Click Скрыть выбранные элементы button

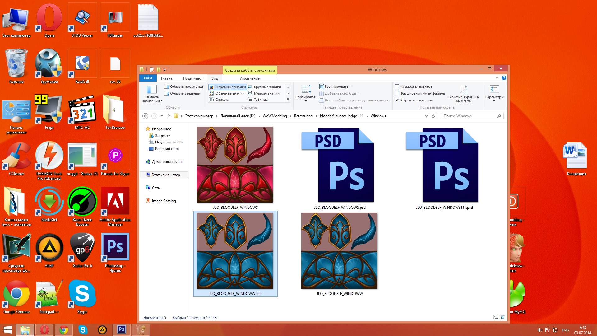(x=463, y=93)
